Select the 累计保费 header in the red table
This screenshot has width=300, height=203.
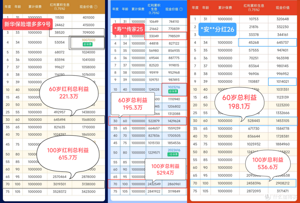[225, 8]
